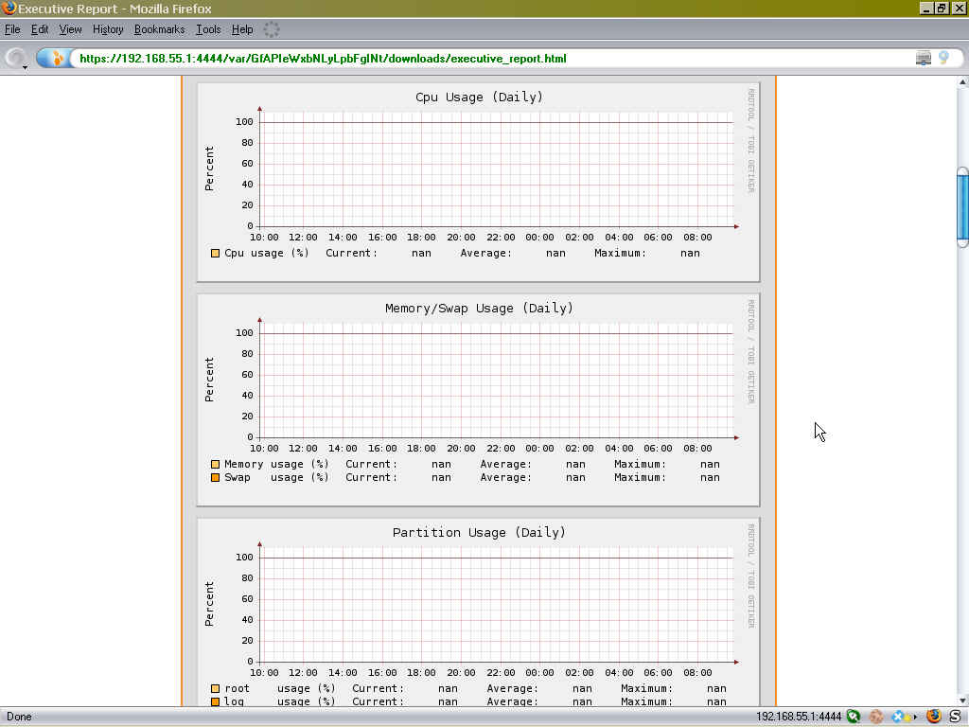Click the "Swap usage (%)" legend label
969x727 pixels.
coord(276,477)
